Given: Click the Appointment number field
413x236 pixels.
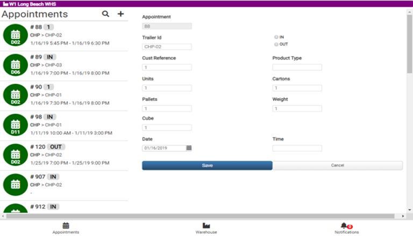Looking at the screenshot, I should click(167, 26).
